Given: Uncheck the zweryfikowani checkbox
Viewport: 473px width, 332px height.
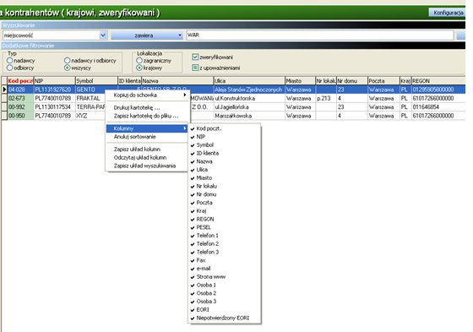Looking at the screenshot, I should [195, 57].
